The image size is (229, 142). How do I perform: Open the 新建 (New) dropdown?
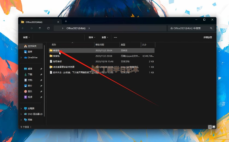tap(26, 37)
